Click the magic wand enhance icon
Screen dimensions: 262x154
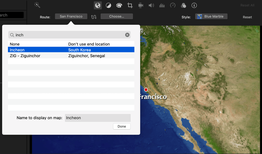pos(37,5)
